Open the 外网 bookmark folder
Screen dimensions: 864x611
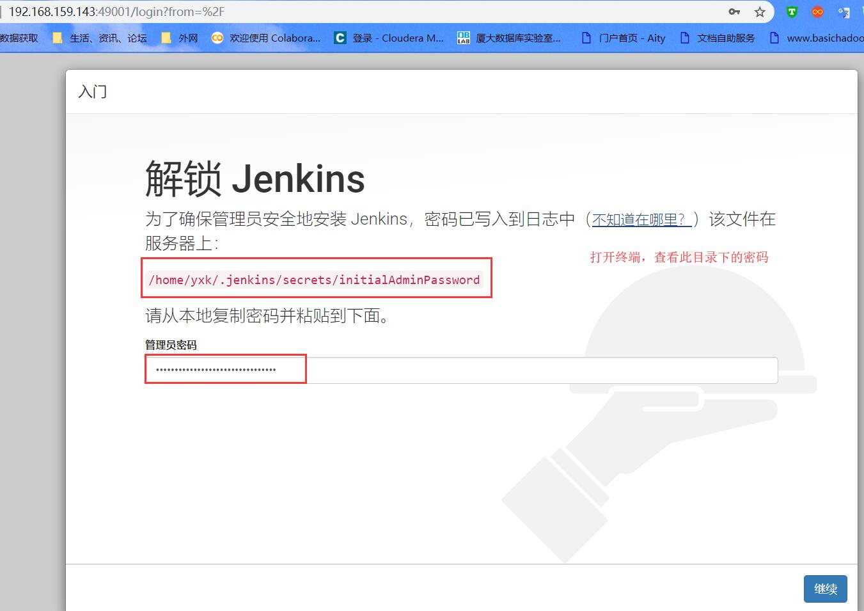click(x=180, y=38)
